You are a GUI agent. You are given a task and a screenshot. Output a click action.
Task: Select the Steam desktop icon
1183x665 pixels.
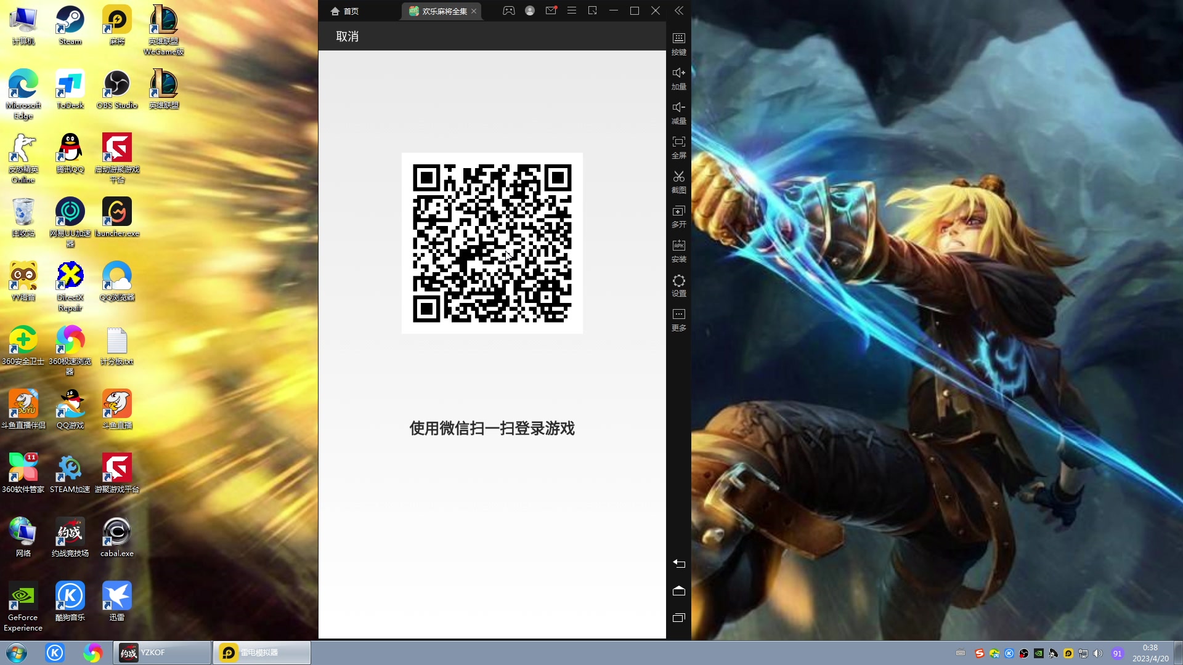point(70,25)
